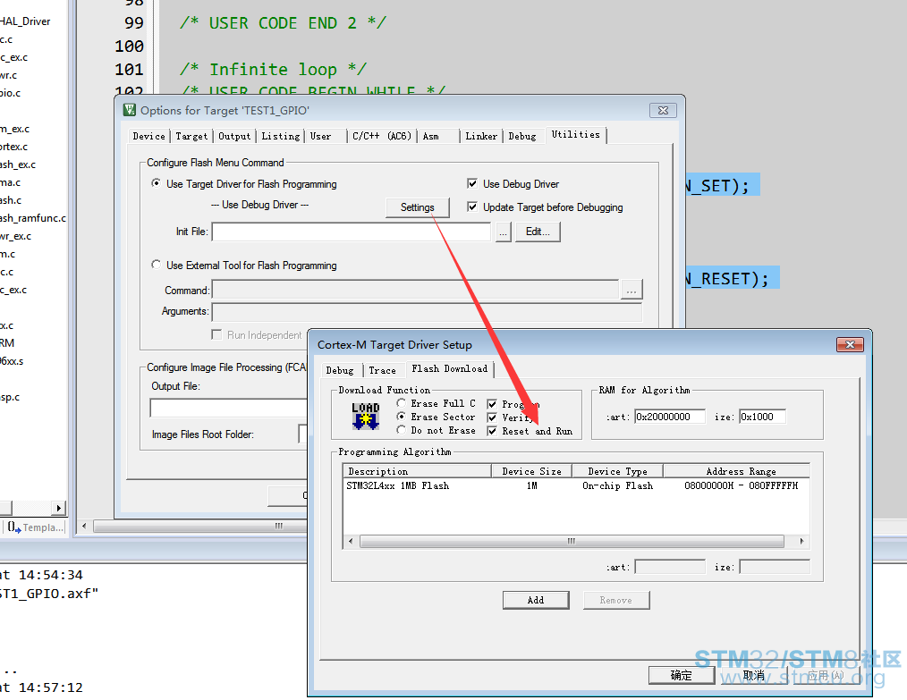This screenshot has height=700, width=907.
Task: Edit RAM for Algorithm Size 0x1000 field
Action: pos(762,417)
